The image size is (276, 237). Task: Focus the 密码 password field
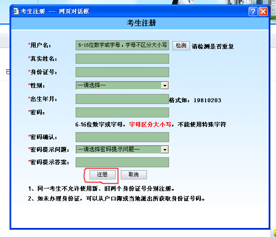click(x=122, y=113)
